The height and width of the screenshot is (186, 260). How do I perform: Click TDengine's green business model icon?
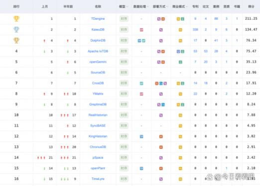[182, 19]
